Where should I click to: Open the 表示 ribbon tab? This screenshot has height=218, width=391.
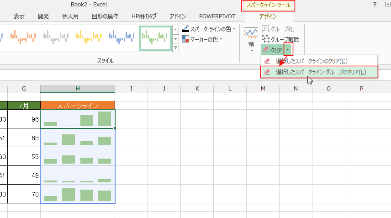click(x=19, y=16)
